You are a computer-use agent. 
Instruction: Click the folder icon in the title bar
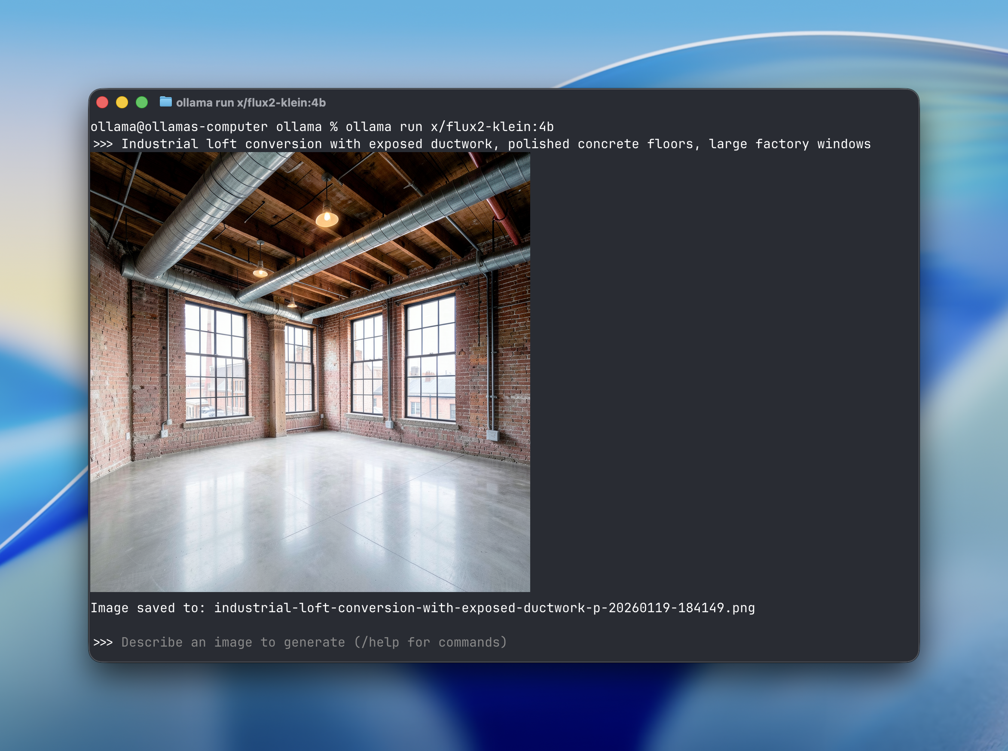[165, 102]
